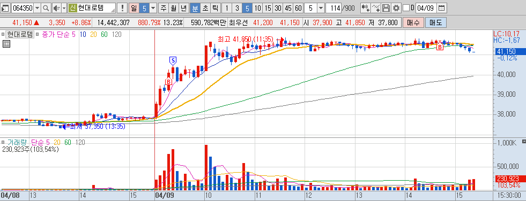Open the stock search magnifier
The height and width of the screenshot is (201, 526).
pyautogui.click(x=46, y=7)
